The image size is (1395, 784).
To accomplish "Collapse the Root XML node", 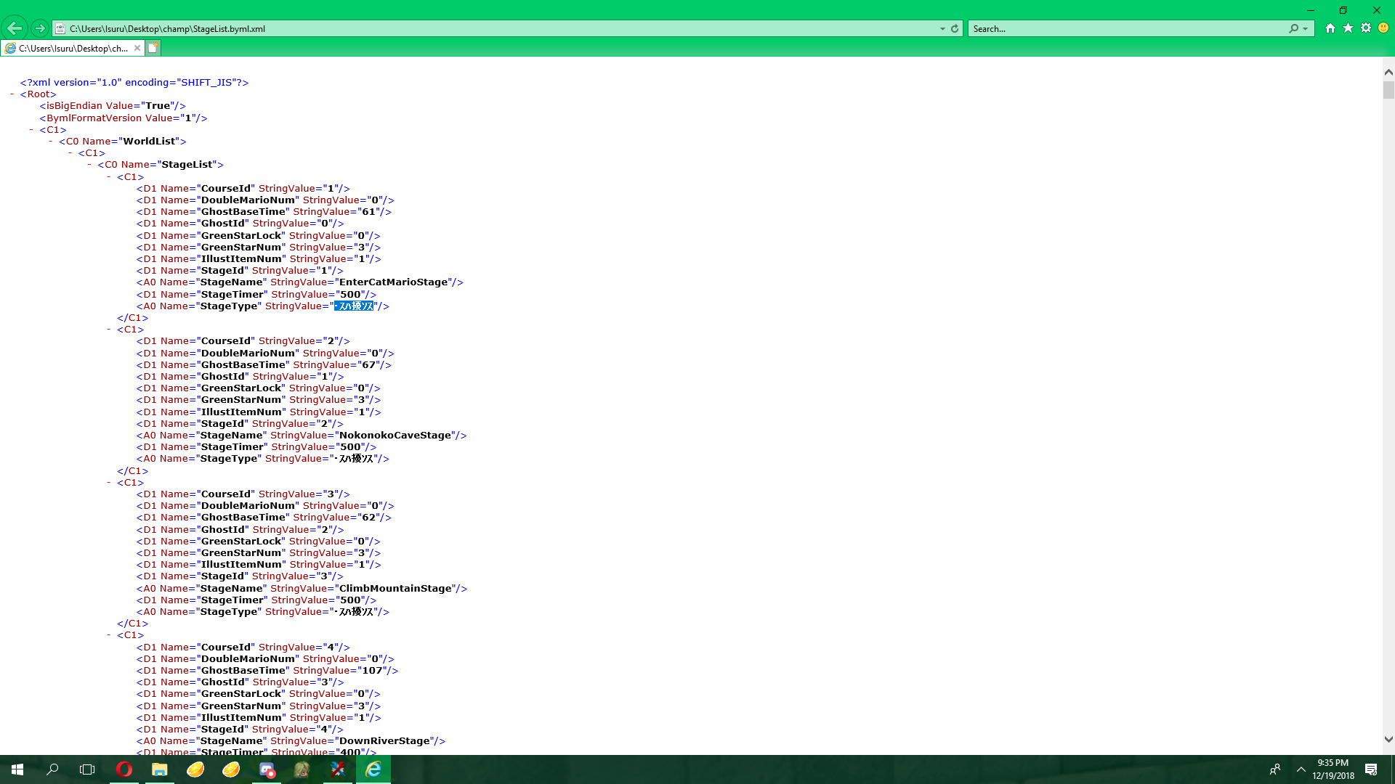I will 11,94.
